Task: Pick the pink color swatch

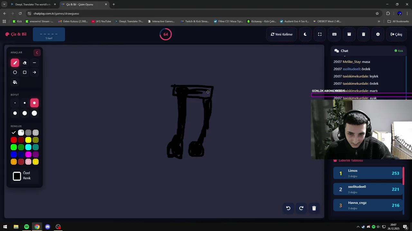Action: tap(28, 162)
